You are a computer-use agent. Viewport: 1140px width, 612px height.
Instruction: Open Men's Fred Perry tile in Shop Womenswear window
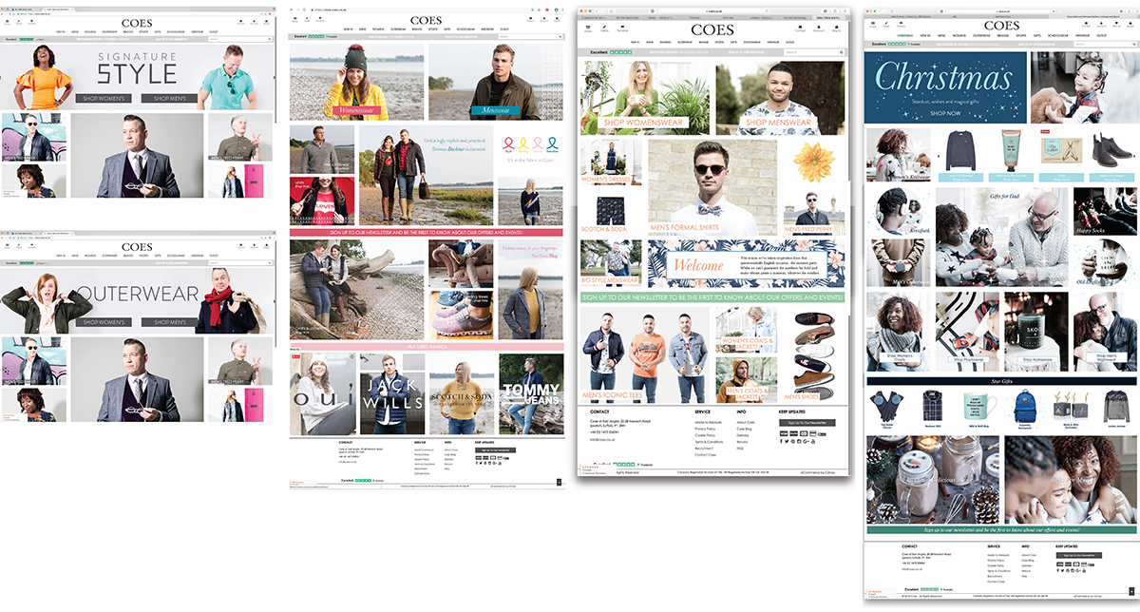tap(814, 213)
